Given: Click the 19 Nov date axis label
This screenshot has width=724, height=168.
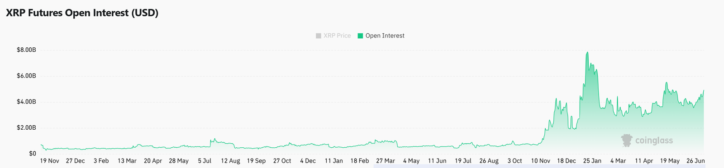Looking at the screenshot, I should tap(50, 161).
